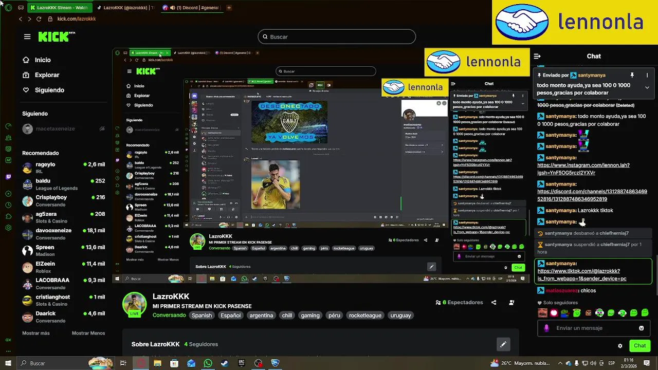Screen dimensions: 658x370
Task: Expand the pinned message chevron
Action: tap(647, 87)
